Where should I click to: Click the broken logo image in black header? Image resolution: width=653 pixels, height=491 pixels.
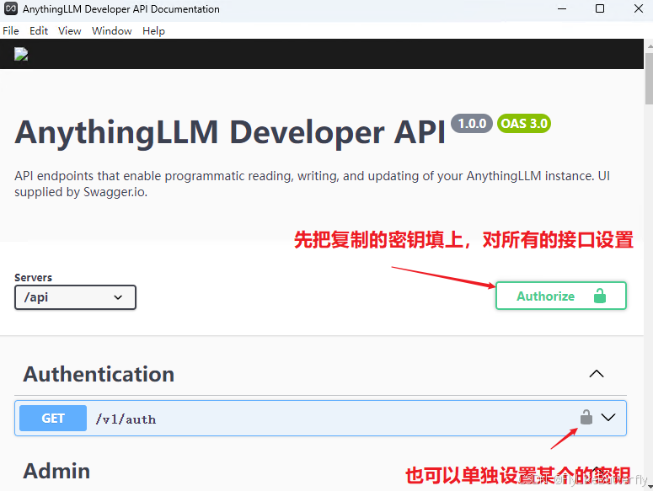[x=21, y=54]
